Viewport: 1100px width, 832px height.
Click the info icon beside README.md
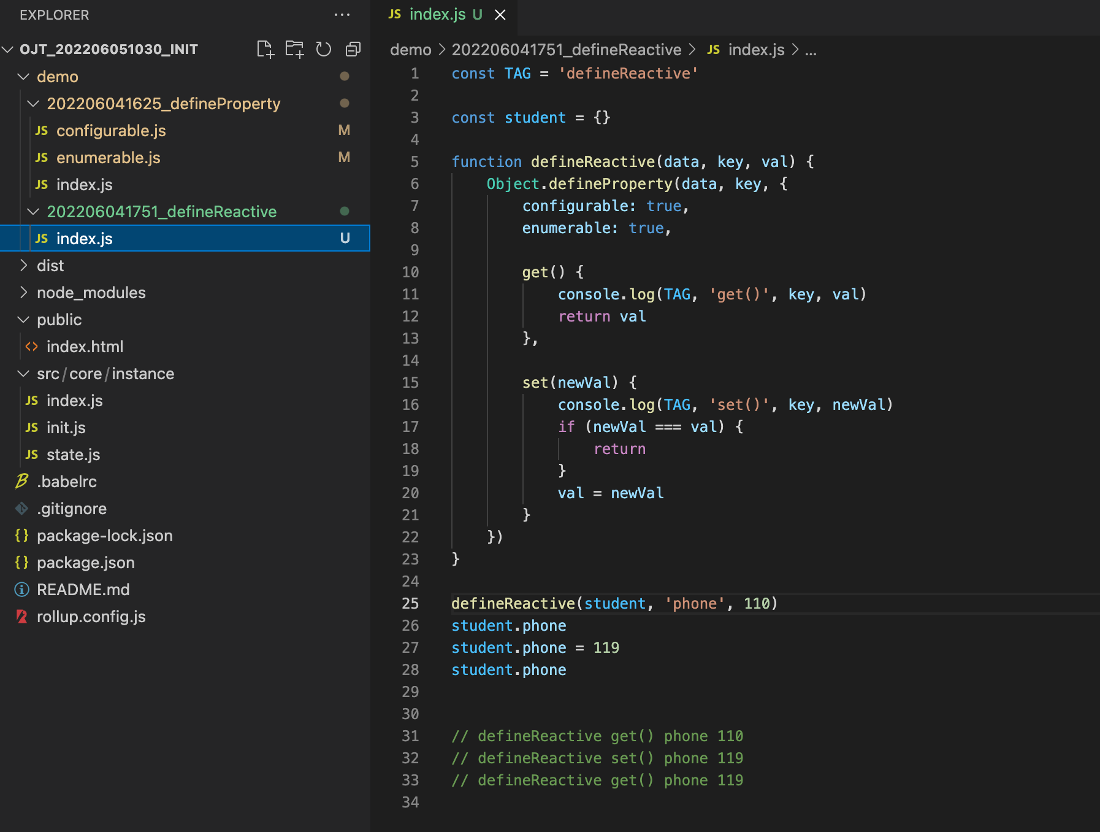(x=22, y=590)
